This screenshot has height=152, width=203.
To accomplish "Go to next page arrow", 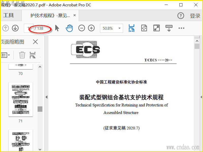I will coord(15,28).
